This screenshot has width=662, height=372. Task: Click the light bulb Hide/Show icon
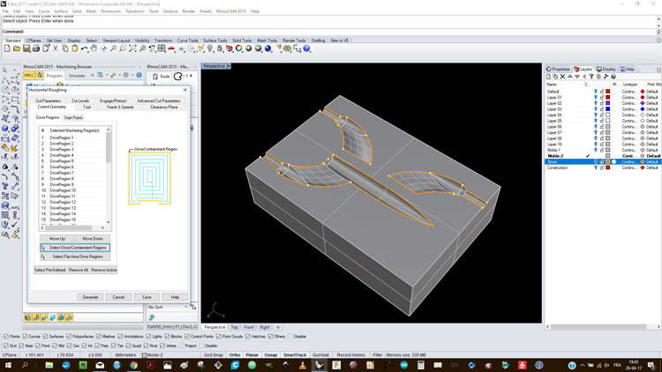click(x=210, y=49)
